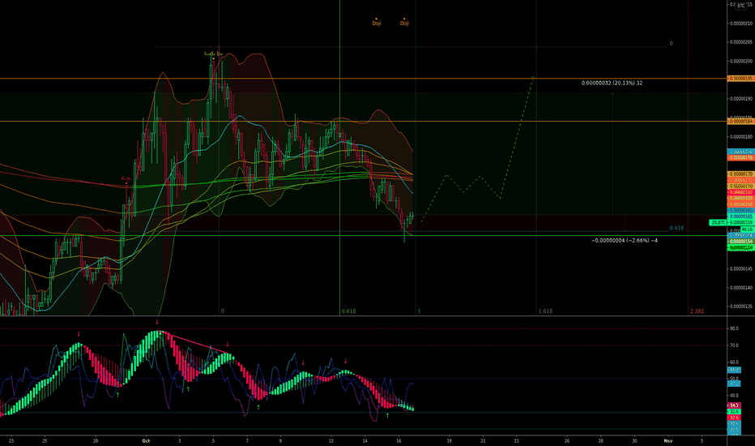The image size is (755, 446).
Task: Select the ZILBTC symbol price tag
Action: click(718, 223)
